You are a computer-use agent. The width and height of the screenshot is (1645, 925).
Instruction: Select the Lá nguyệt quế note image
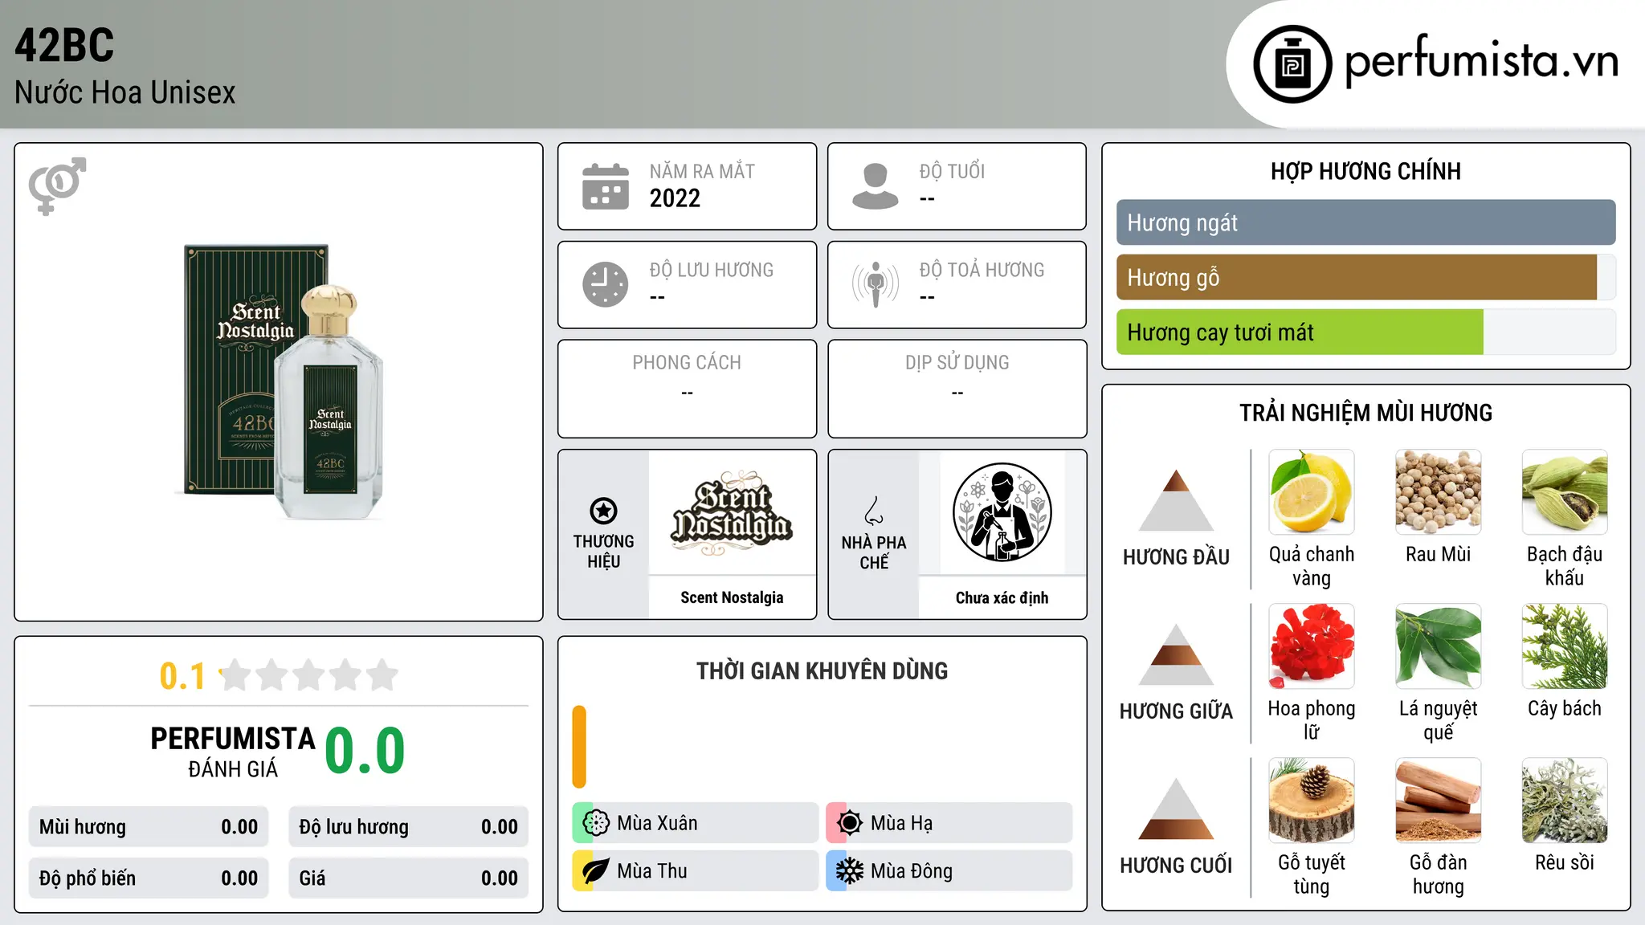tap(1439, 646)
